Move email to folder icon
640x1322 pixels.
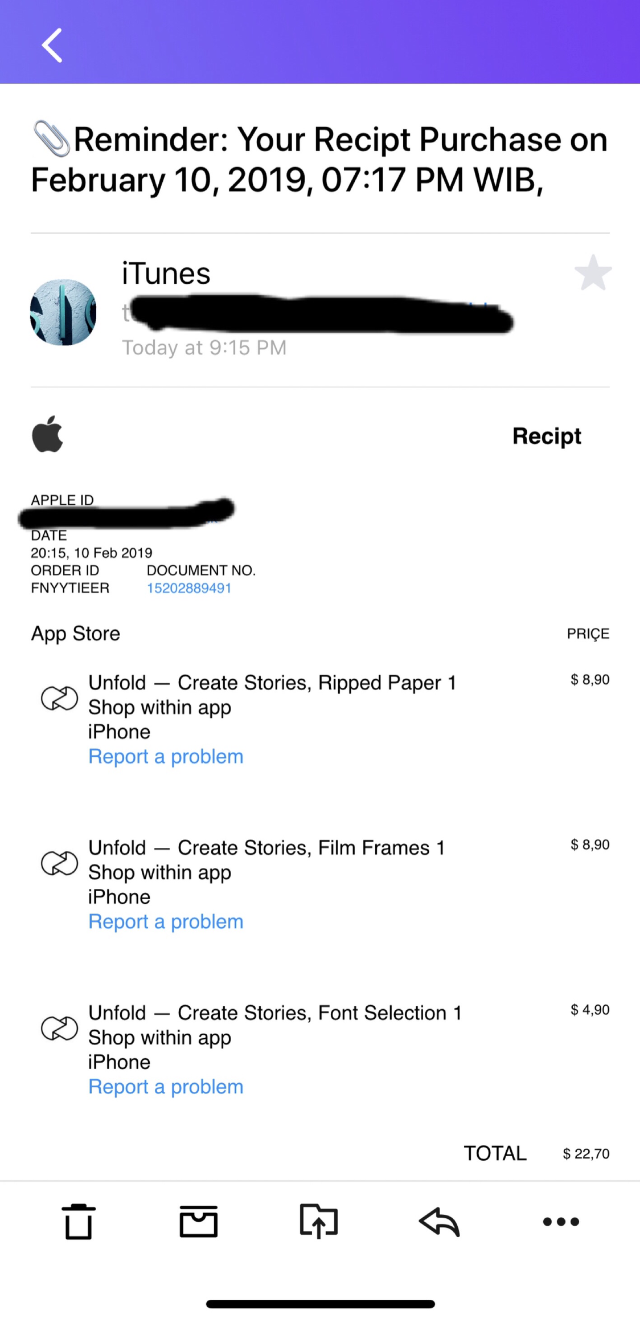(x=319, y=1221)
